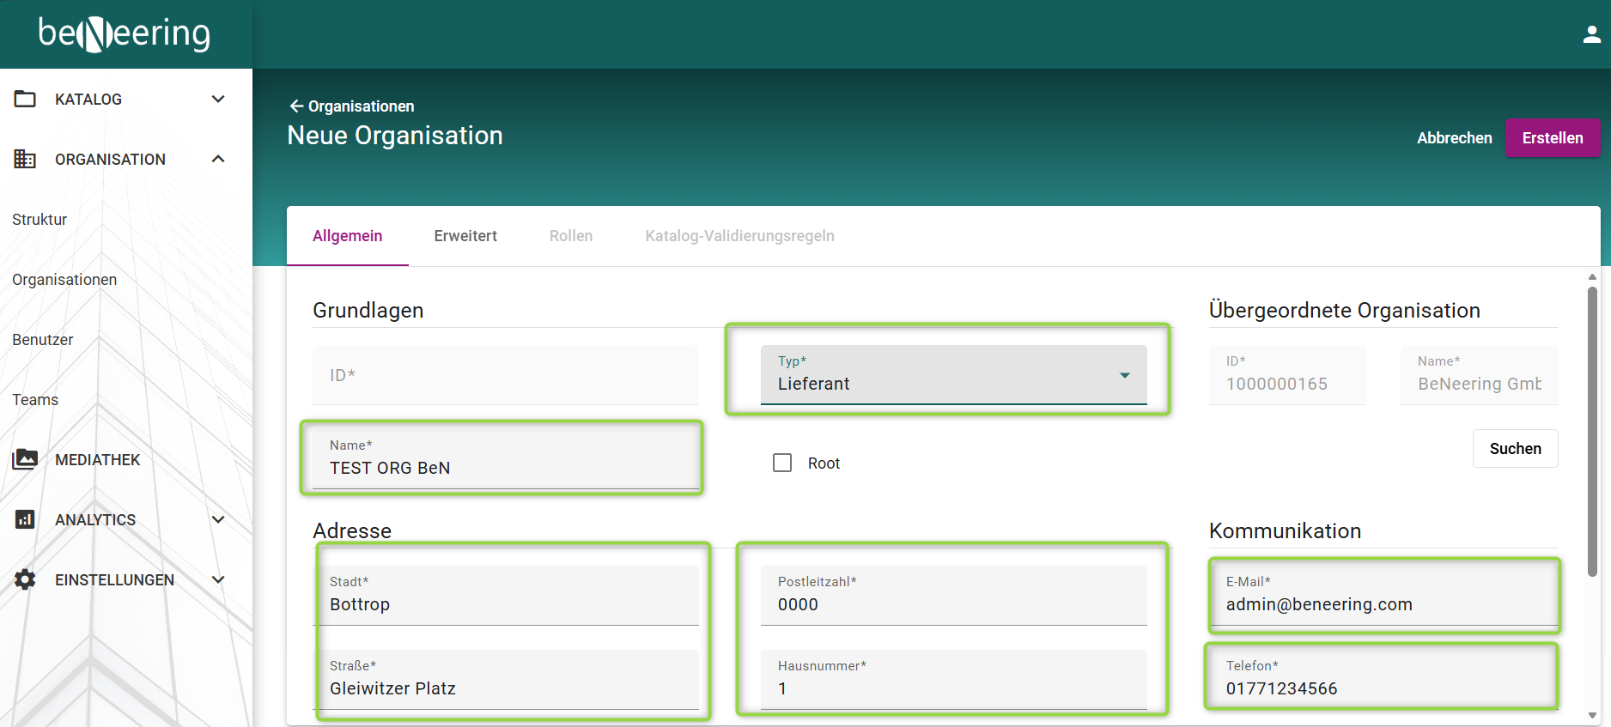The height and width of the screenshot is (727, 1611).
Task: Collapse the Organisation menu chevron
Action: (218, 160)
